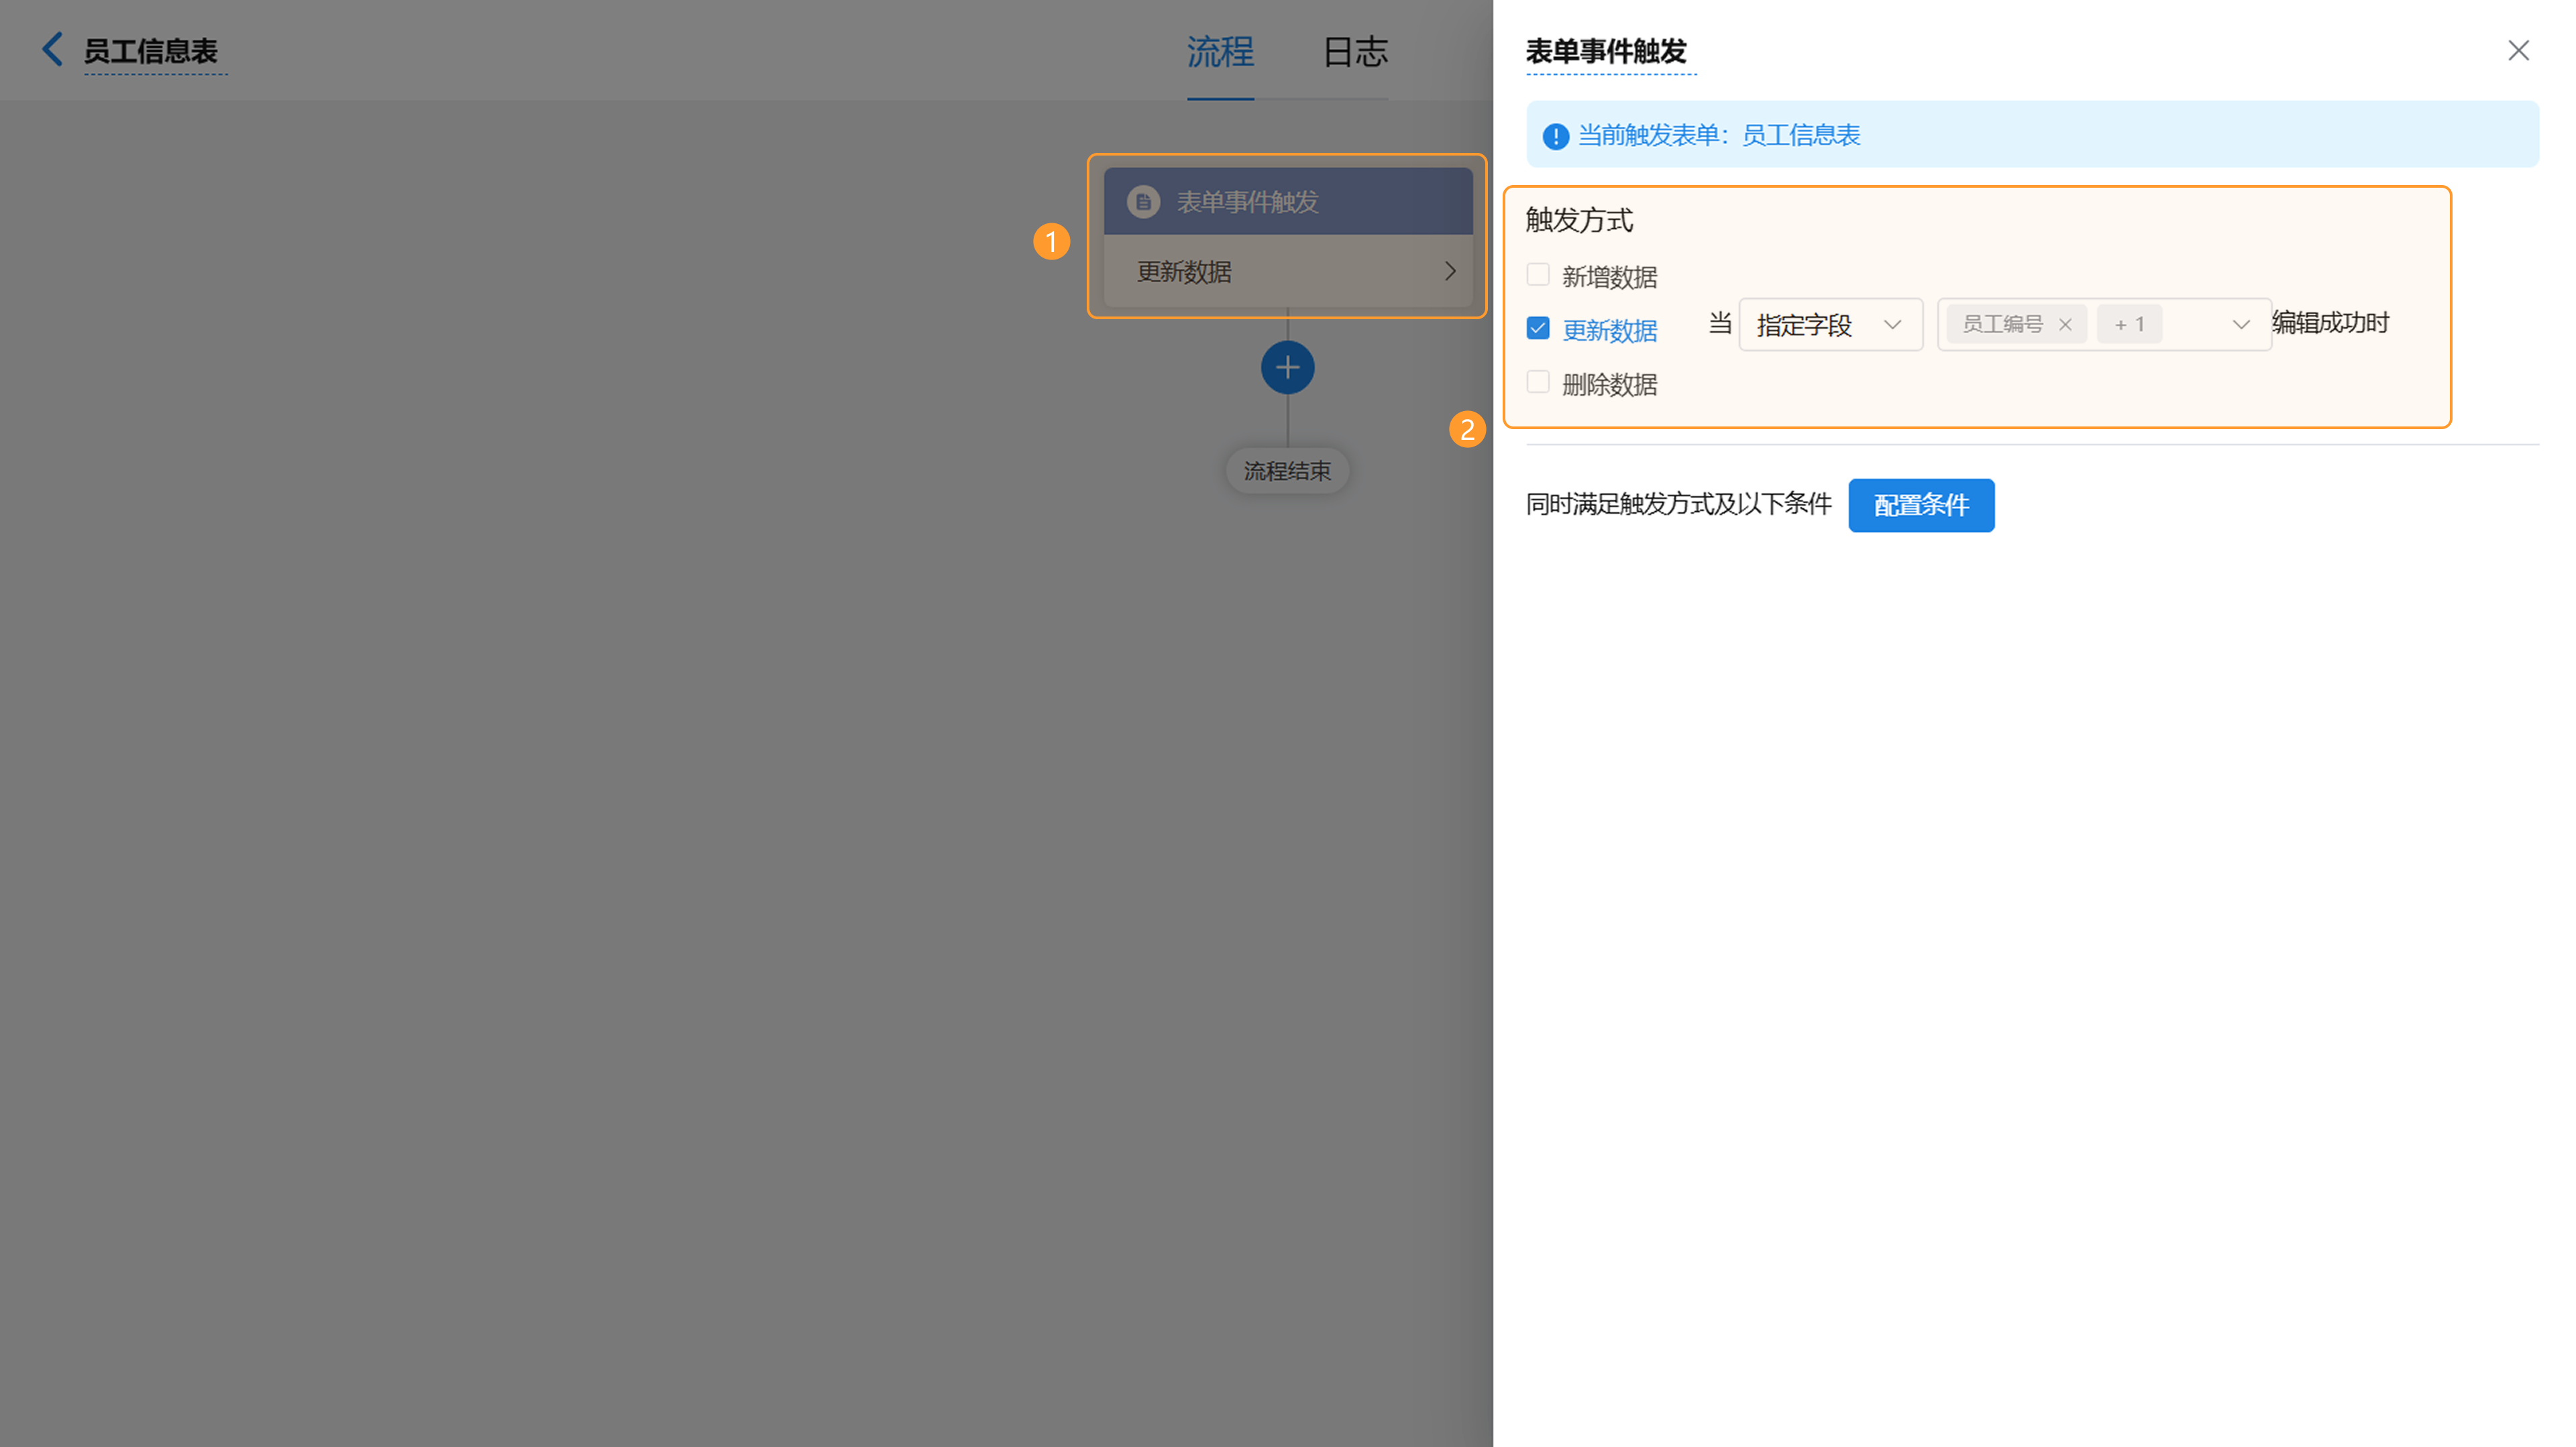Click the 触发方式 heading
Image resolution: width=2576 pixels, height=1447 pixels.
tap(1579, 220)
